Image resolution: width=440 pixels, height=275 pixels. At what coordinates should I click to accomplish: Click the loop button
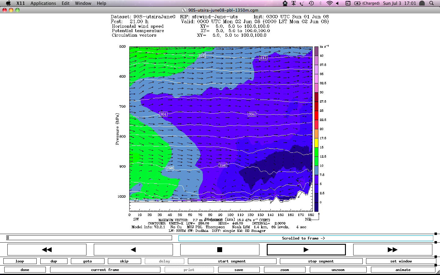20,261
